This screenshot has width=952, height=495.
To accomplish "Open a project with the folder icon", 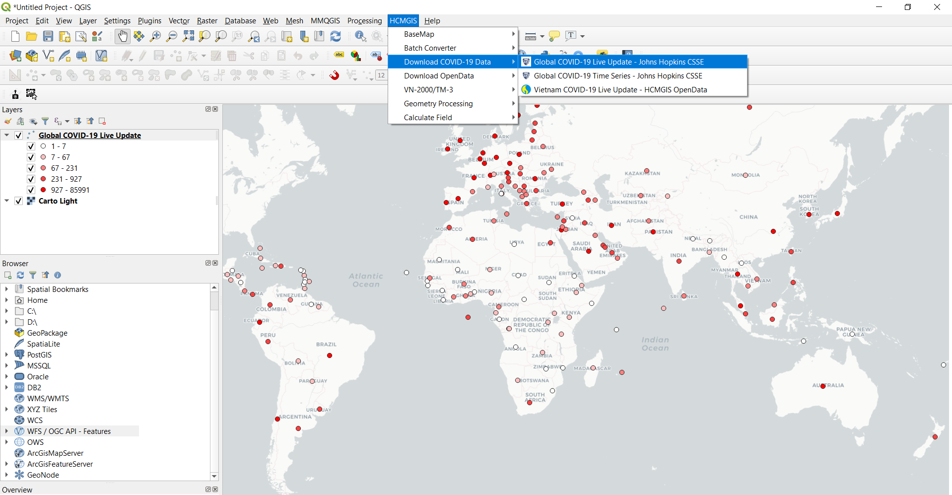I will coord(32,36).
